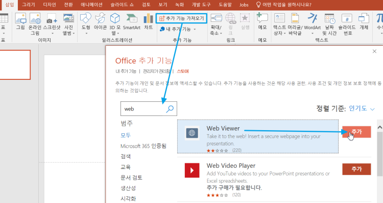Open the WordArt gallery
Viewport: 383px width, 203px height.
pyautogui.click(x=312, y=24)
